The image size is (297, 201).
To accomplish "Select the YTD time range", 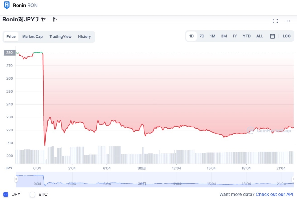I will 247,36.
